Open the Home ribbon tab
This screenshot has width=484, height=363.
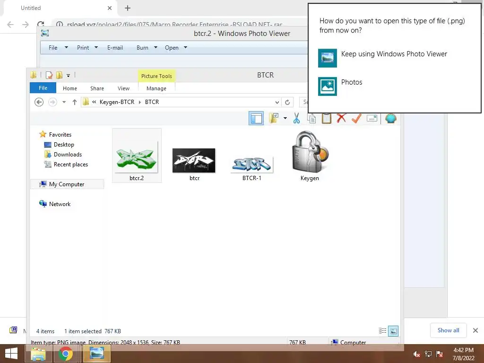click(x=70, y=88)
